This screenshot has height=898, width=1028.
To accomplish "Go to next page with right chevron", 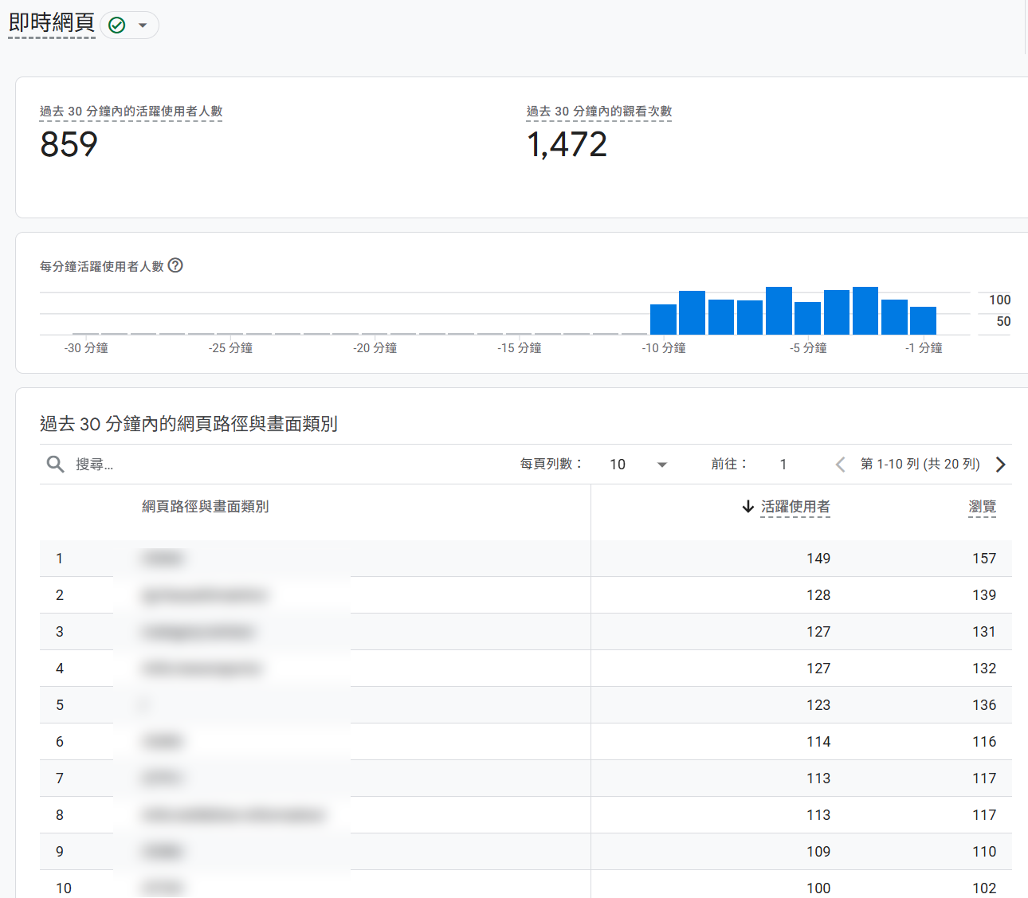I will [x=1001, y=465].
